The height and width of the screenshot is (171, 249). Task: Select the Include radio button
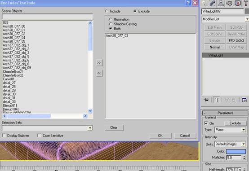(x=107, y=11)
